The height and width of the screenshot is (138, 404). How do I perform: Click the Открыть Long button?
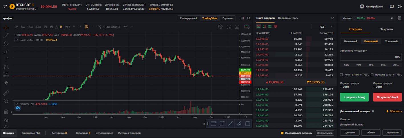(354, 97)
